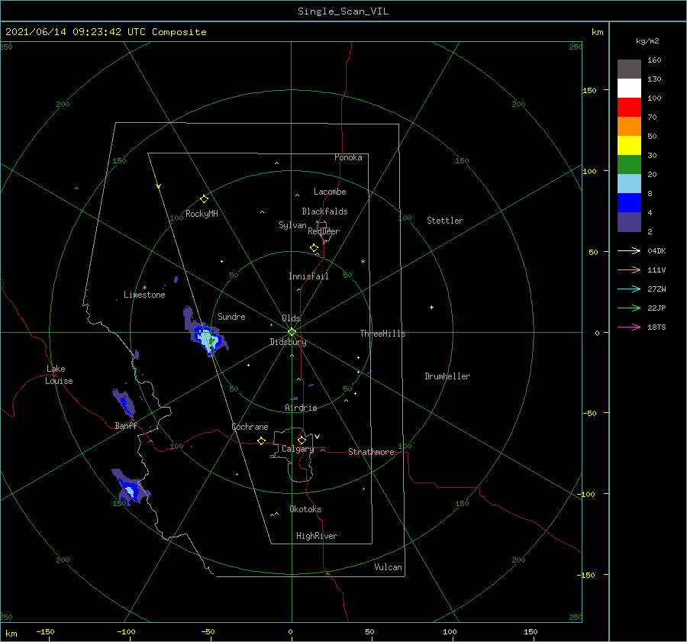
Task: Click the yellow radar-center diamond near Olds
Action: click(x=292, y=332)
